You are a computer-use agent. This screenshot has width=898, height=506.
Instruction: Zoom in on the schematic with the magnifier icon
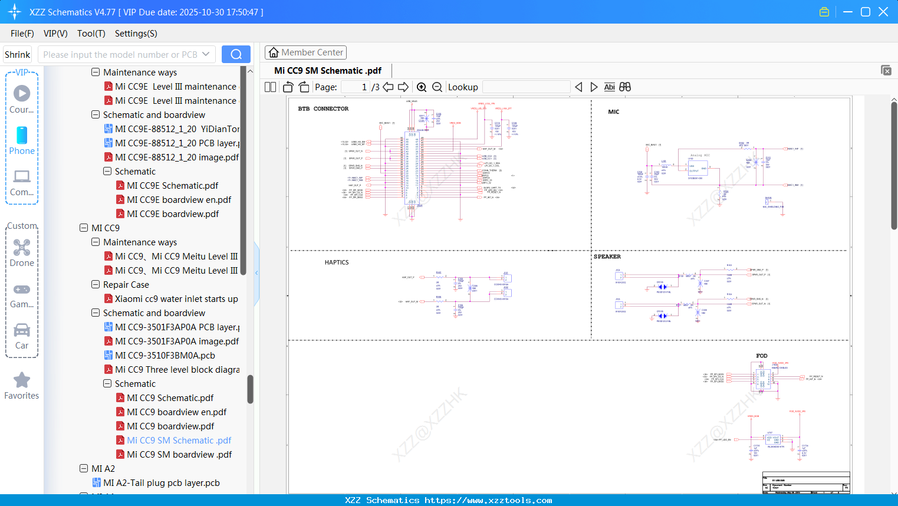(422, 87)
